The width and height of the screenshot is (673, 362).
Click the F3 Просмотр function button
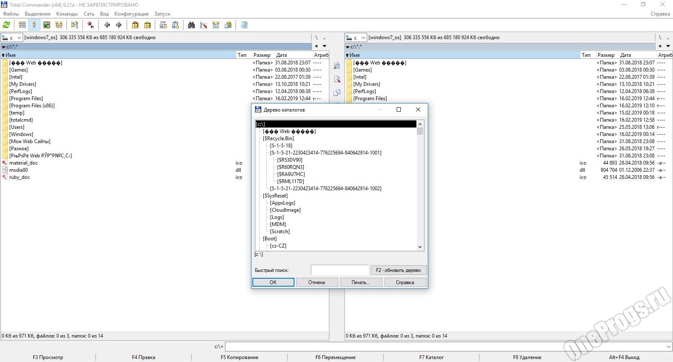tap(48, 357)
